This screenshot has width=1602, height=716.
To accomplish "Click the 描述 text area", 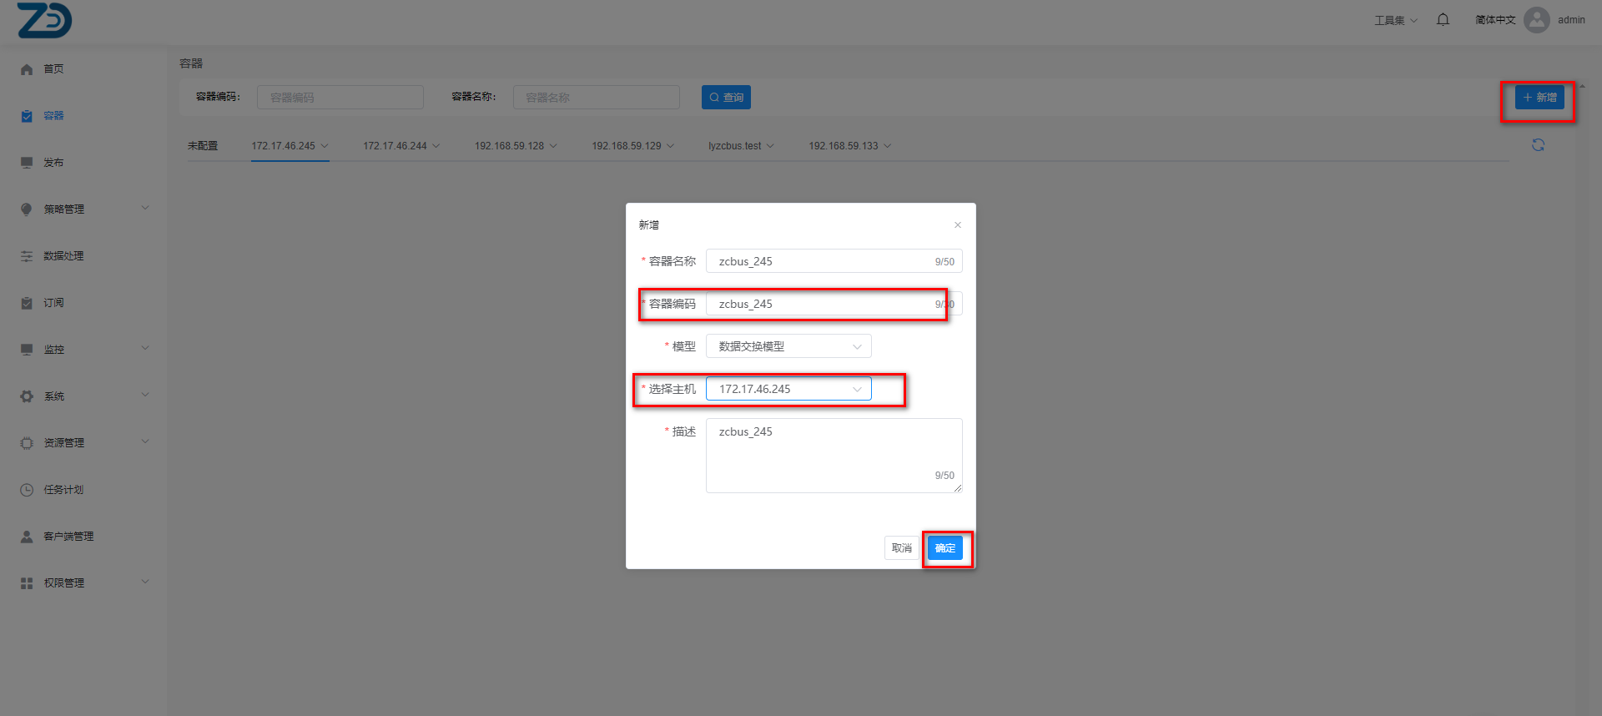I will (833, 455).
